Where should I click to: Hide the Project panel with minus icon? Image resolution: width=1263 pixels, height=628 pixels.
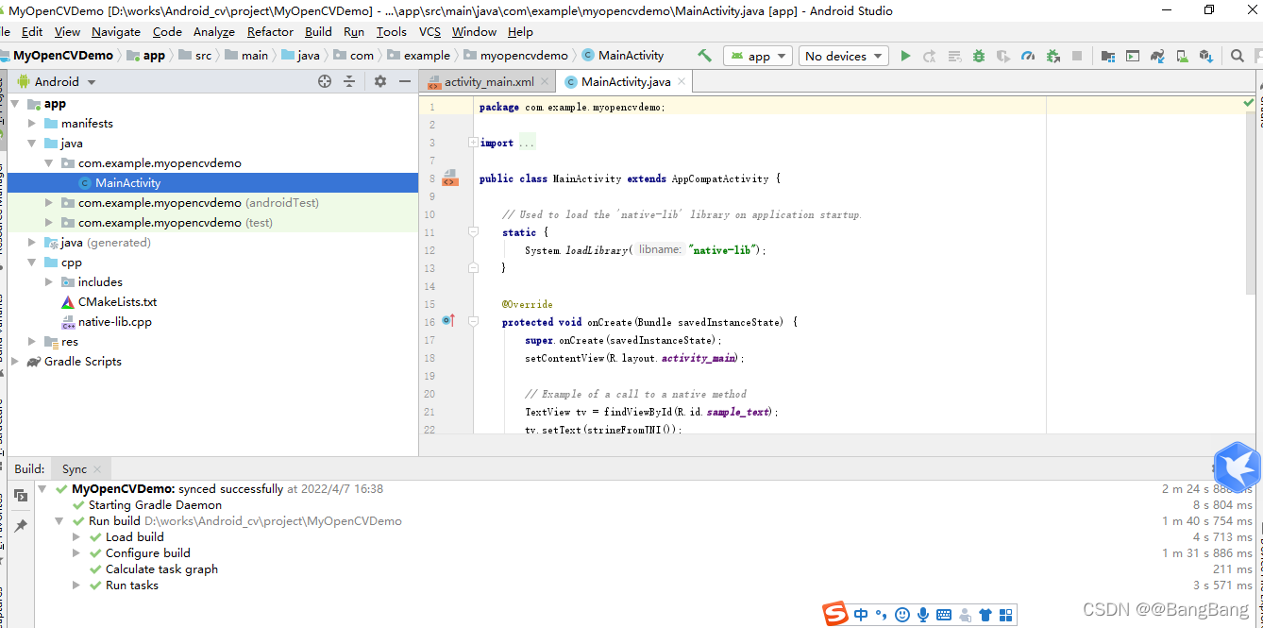click(x=405, y=81)
